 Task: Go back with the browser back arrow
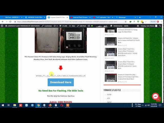pyautogui.click(x=3, y=22)
